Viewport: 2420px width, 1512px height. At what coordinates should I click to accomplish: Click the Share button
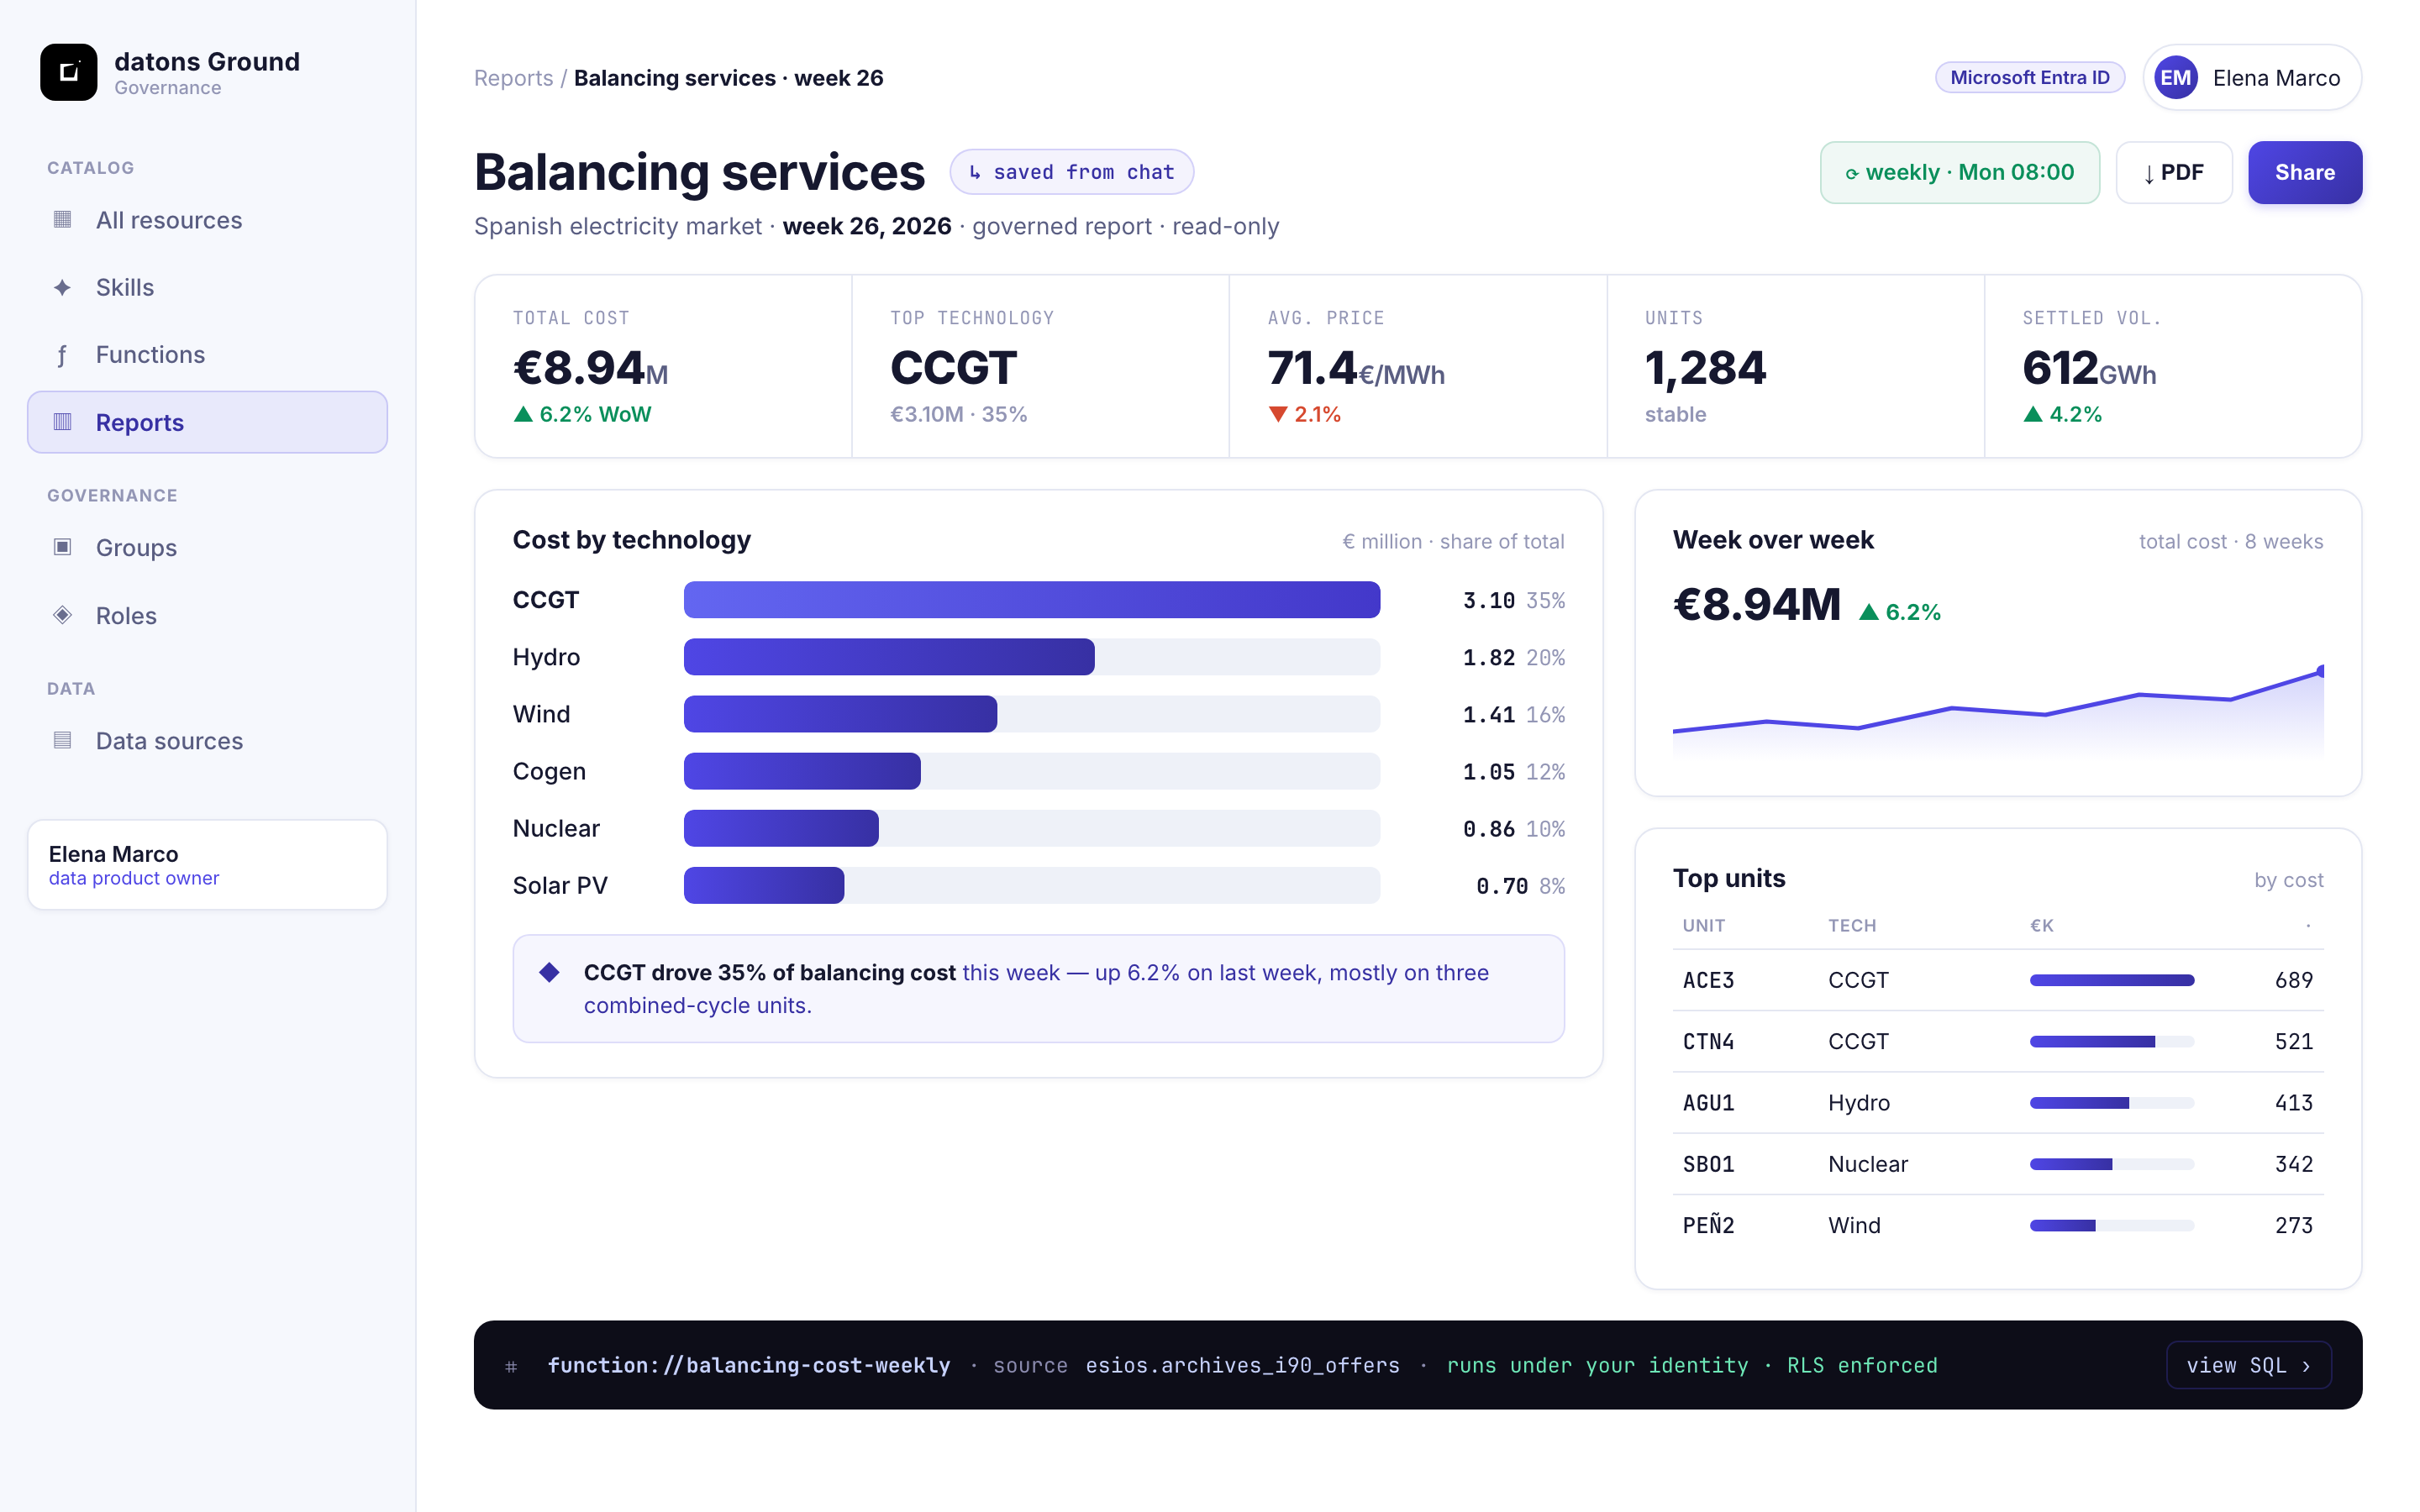click(2304, 172)
